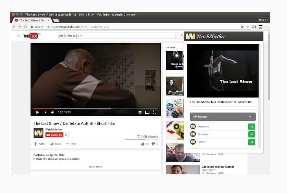Click the browser forward arrow
The height and width of the screenshot is (193, 287).
point(20,27)
